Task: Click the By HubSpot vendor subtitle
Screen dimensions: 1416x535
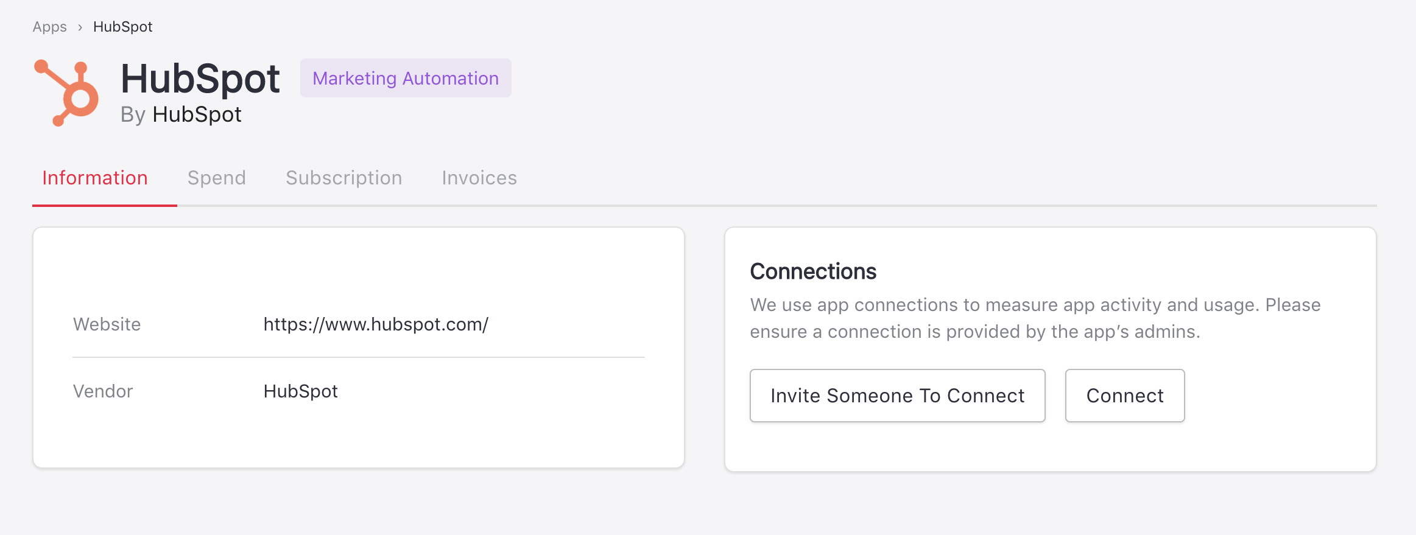Action: (181, 114)
